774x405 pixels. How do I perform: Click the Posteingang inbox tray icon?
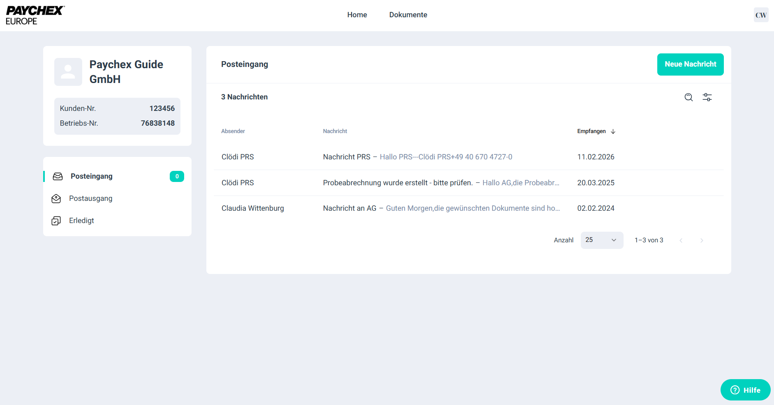pos(58,177)
